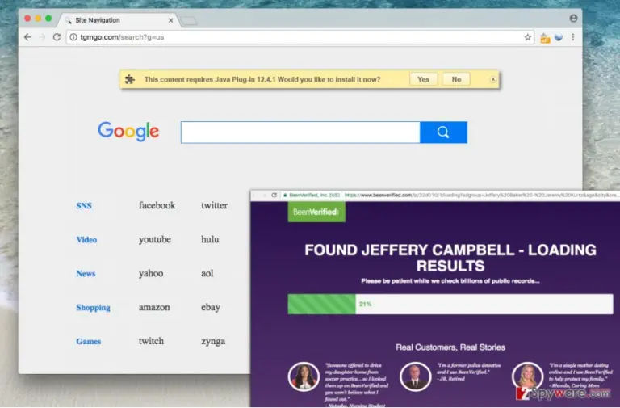The height and width of the screenshot is (408, 620).
Task: Click No on the Java prompt
Action: [456, 79]
